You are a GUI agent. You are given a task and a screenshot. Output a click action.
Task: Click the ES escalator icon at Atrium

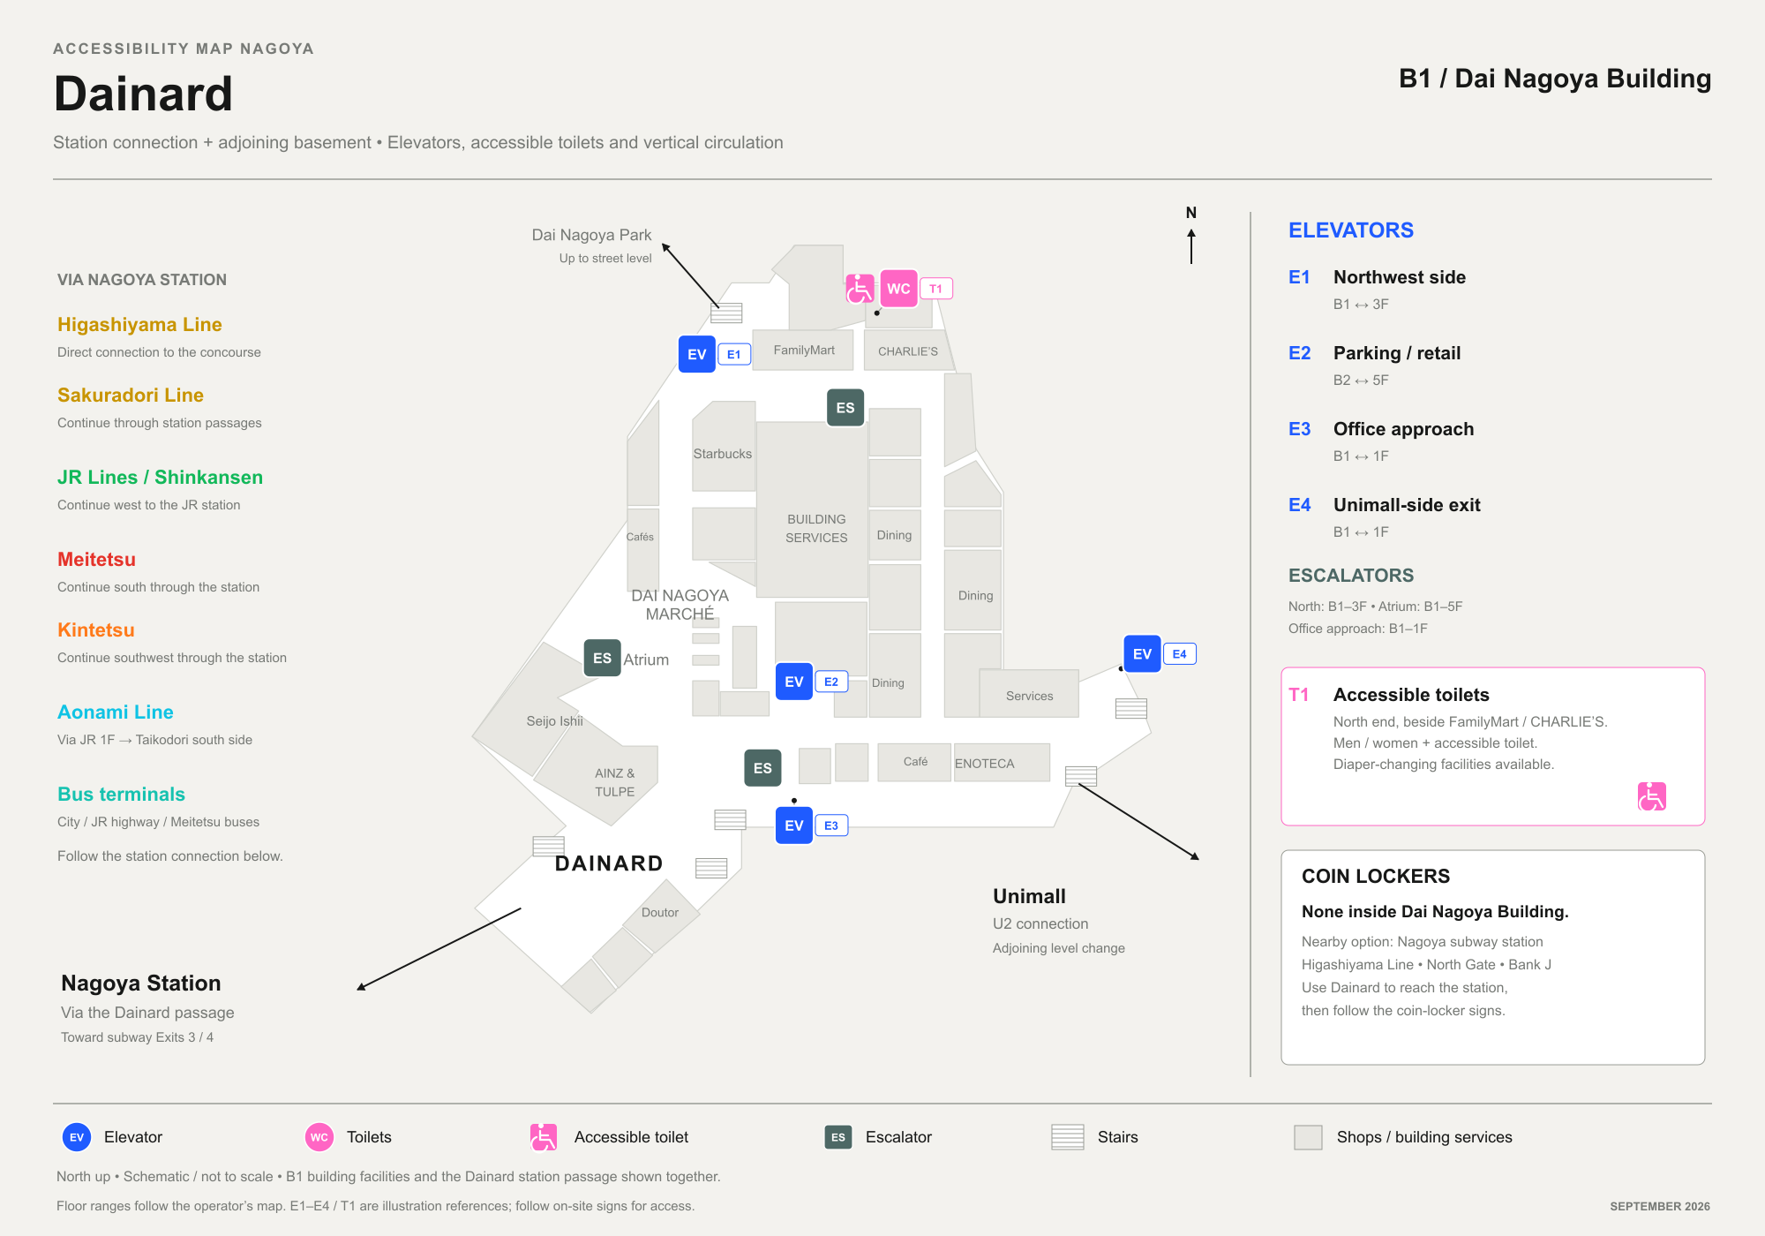pyautogui.click(x=603, y=659)
